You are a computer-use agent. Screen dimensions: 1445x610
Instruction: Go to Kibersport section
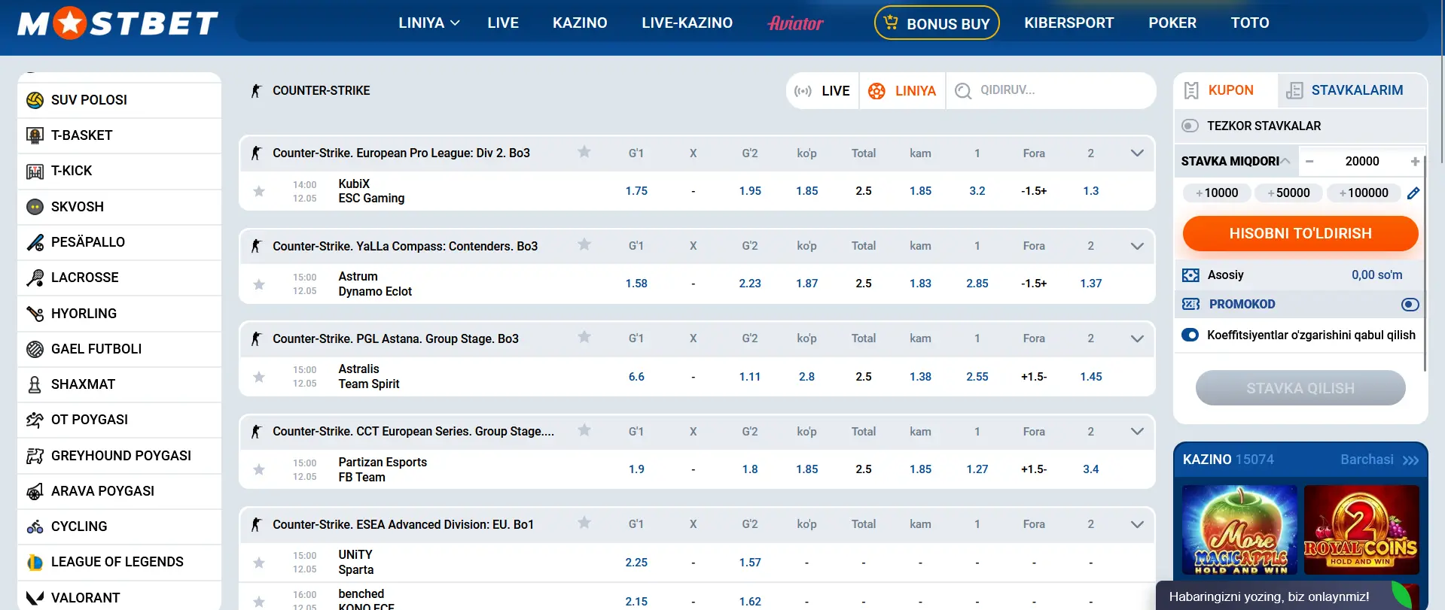tap(1069, 23)
